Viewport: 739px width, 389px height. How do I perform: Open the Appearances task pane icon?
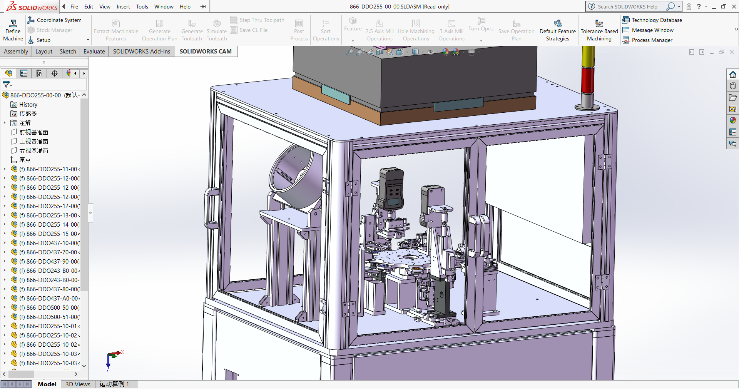[732, 120]
